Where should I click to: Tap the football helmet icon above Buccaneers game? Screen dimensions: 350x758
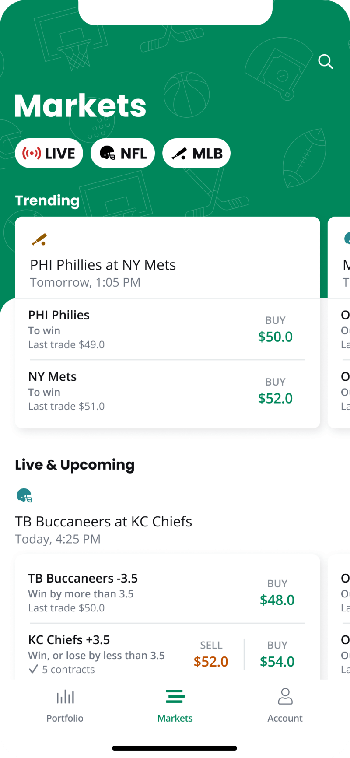coord(24,495)
